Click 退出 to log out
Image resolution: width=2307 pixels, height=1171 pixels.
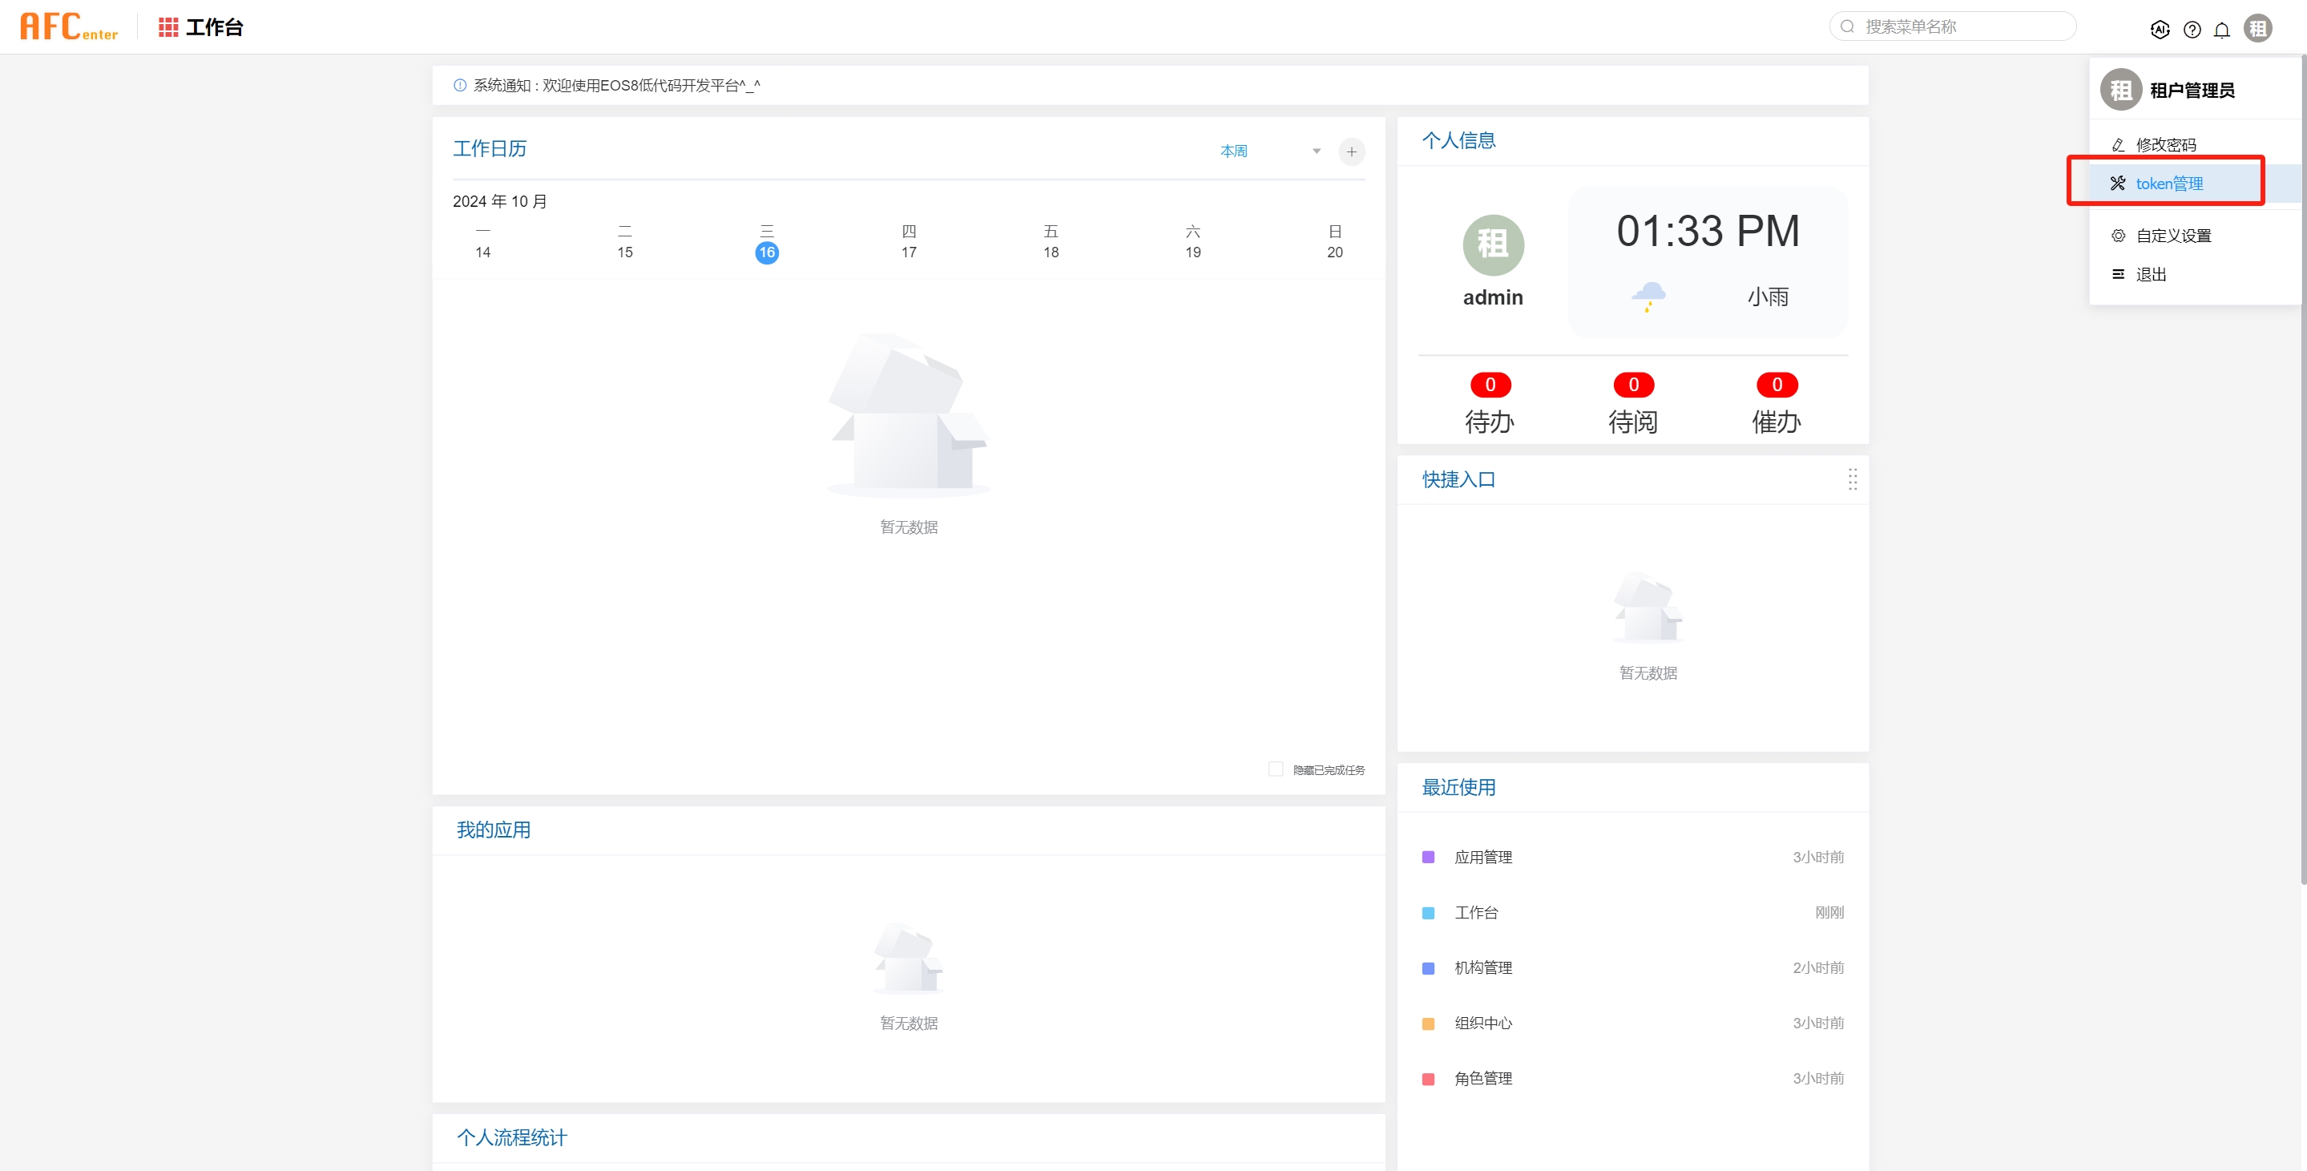click(2150, 274)
